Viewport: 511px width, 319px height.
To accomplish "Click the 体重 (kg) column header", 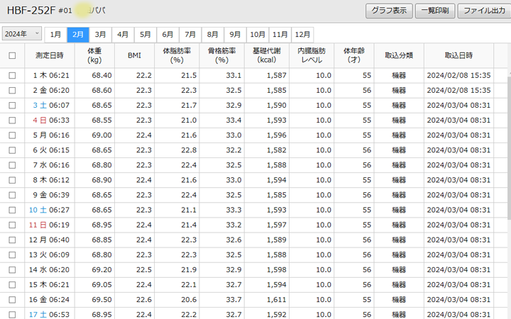I will click(94, 55).
